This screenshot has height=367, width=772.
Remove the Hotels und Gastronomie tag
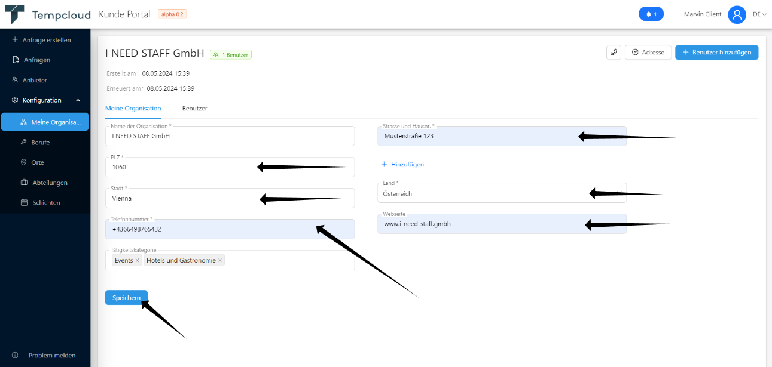[220, 261]
